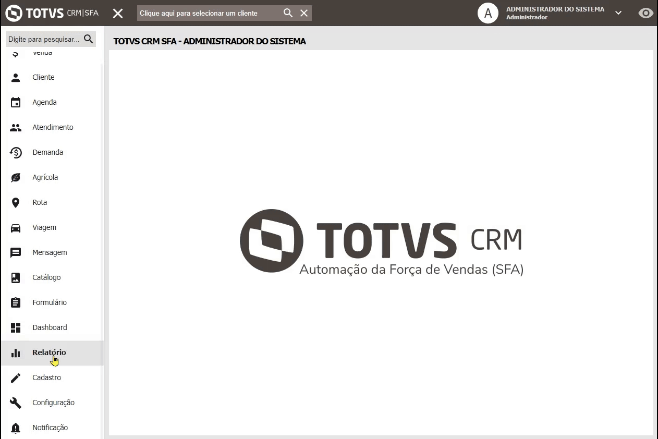
Task: Close the side menu with the large X
Action: coord(118,13)
